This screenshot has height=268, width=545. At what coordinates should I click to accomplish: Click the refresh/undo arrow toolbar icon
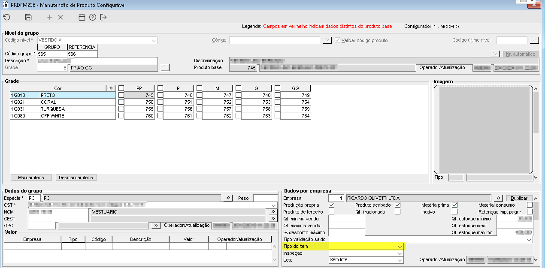click(6, 17)
